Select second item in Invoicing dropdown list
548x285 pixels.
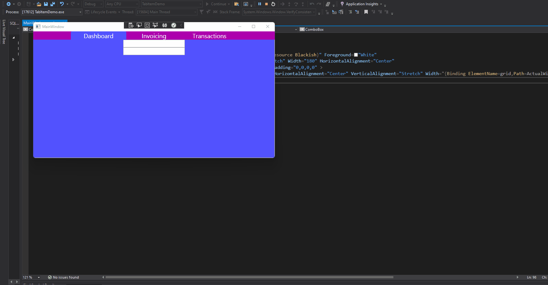(154, 51)
